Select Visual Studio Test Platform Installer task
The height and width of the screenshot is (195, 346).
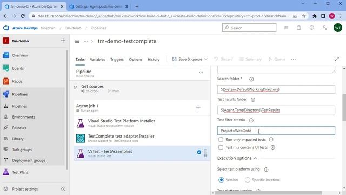click(142, 123)
